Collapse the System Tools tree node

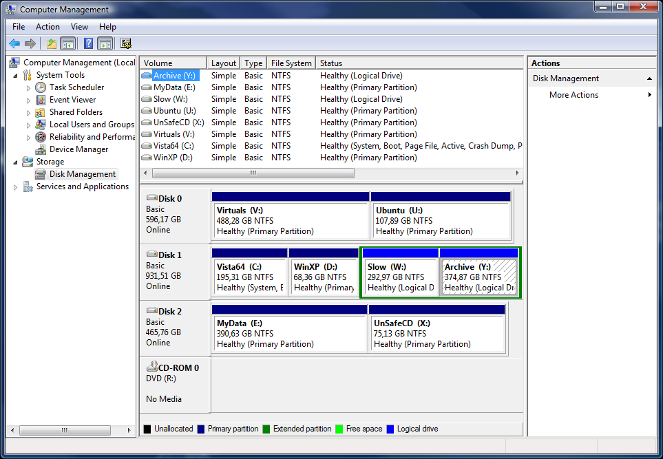(16, 75)
